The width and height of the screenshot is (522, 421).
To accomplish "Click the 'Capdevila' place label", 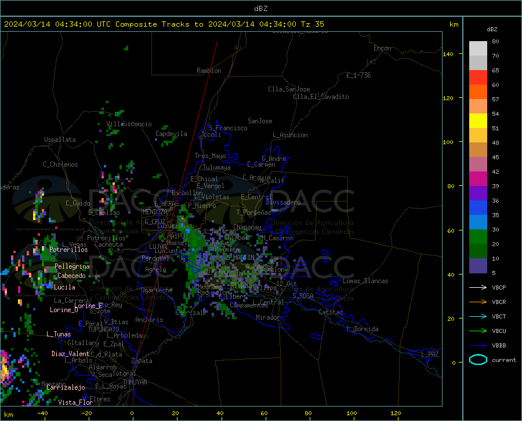I will pyautogui.click(x=171, y=134).
